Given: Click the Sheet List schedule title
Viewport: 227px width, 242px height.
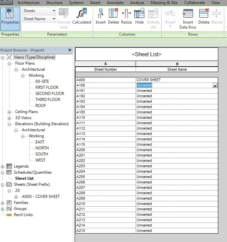Looking at the screenshot, I should [x=147, y=54].
